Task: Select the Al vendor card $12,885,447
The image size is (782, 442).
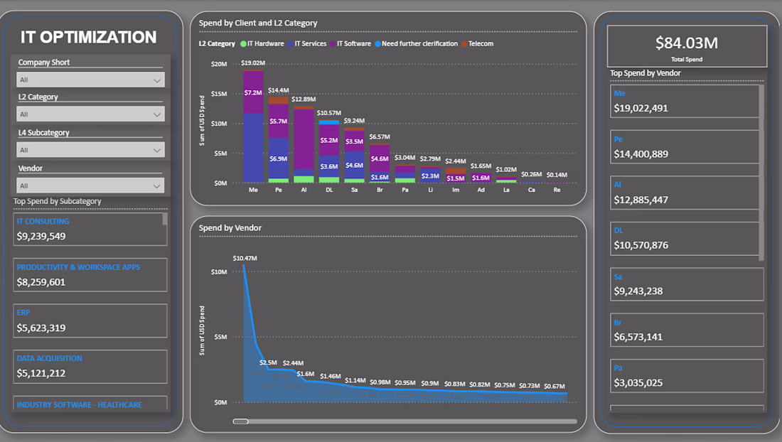Action: (x=684, y=193)
